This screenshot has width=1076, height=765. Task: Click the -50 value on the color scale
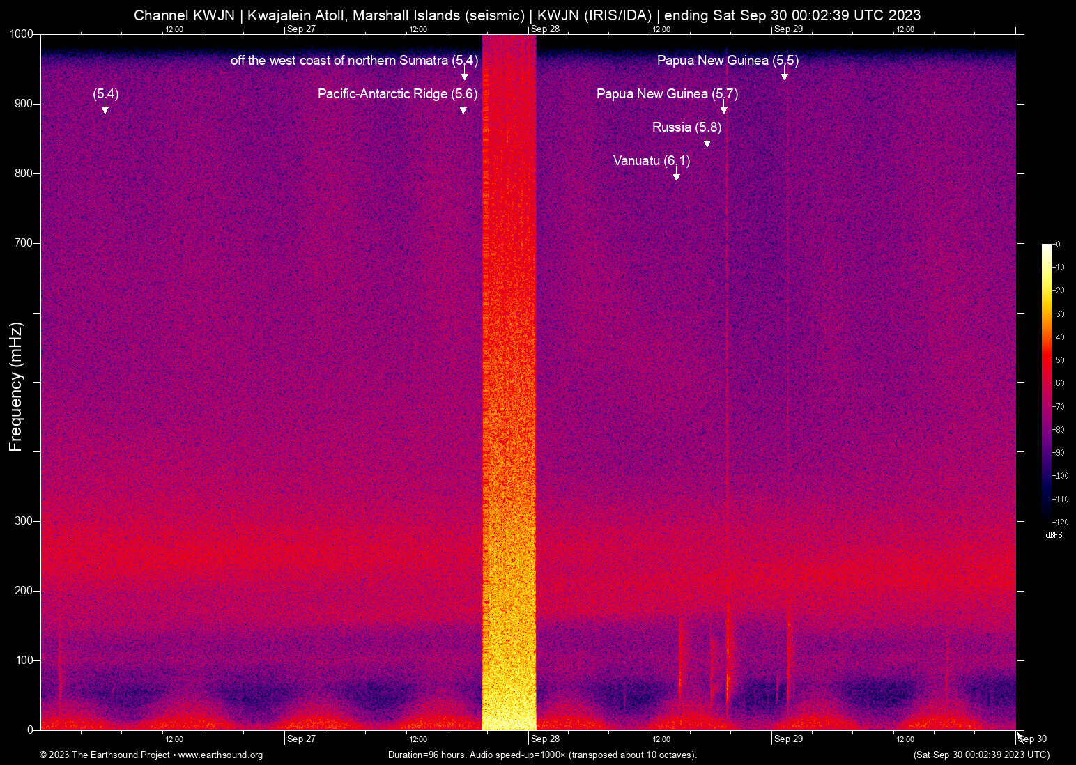(x=1058, y=360)
